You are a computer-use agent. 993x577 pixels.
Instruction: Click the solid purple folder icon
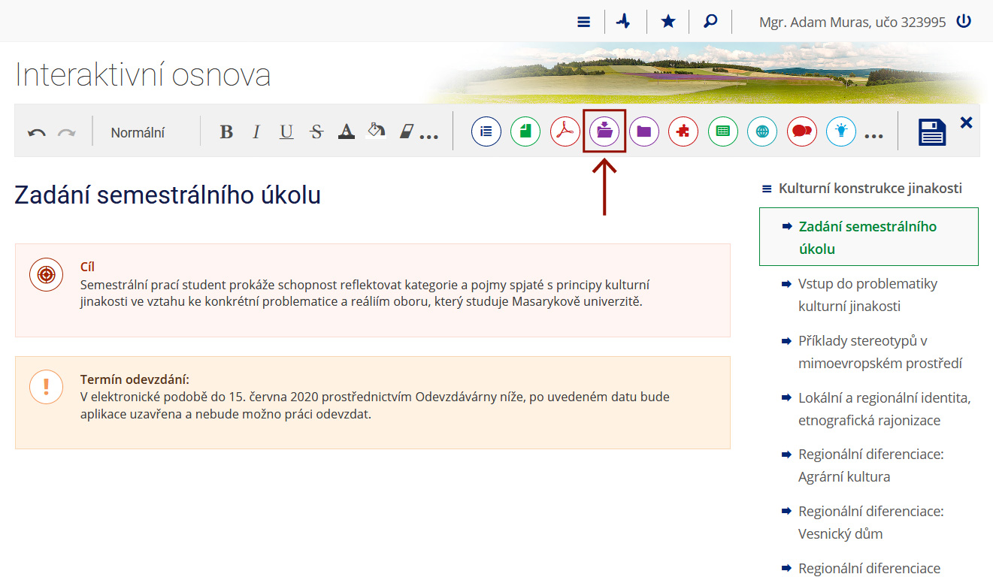click(644, 131)
